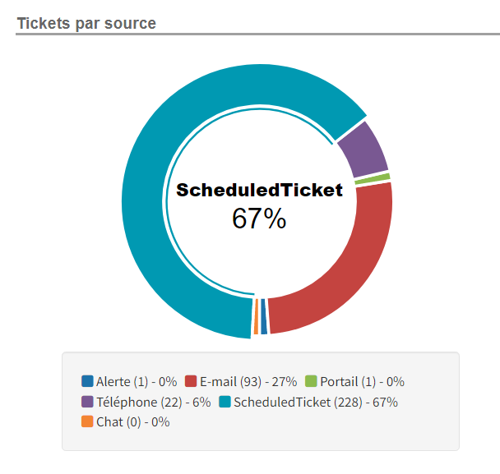Click the thin blue Alerte slice
Viewport: 500px width, 474px height.
(x=263, y=316)
